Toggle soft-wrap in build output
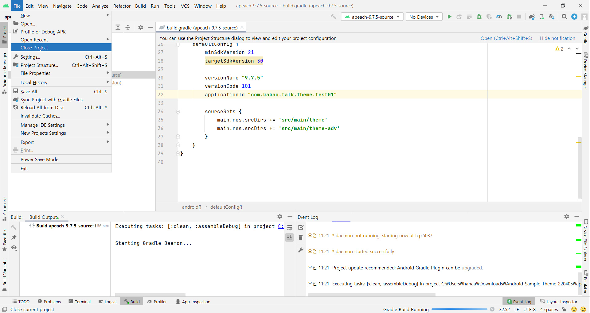Viewport: 590px width, 313px height. (x=290, y=227)
